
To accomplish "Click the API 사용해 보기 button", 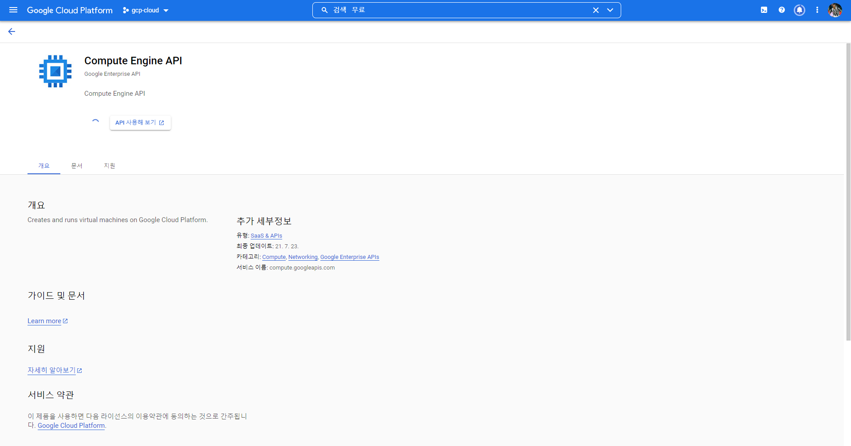I will 140,122.
